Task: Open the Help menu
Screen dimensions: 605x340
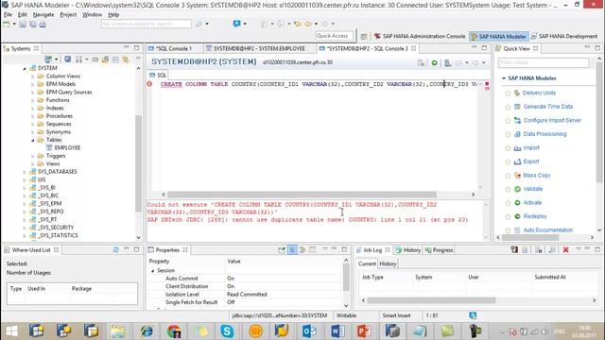Action: click(113, 15)
